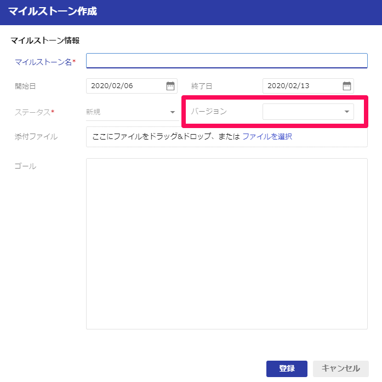The height and width of the screenshot is (382, 382).
Task: Expand the ステータス dropdown arrow
Action: point(173,112)
